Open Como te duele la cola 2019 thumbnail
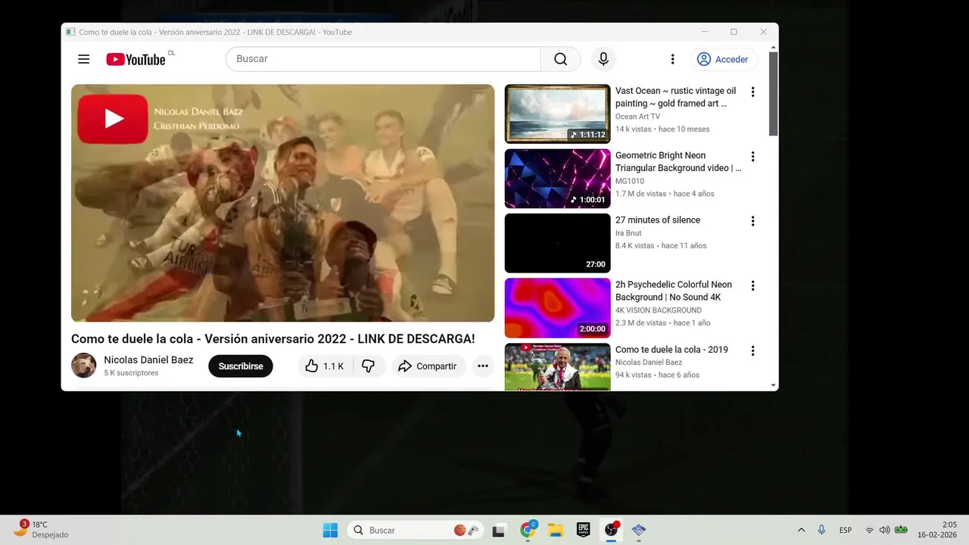 click(x=557, y=367)
